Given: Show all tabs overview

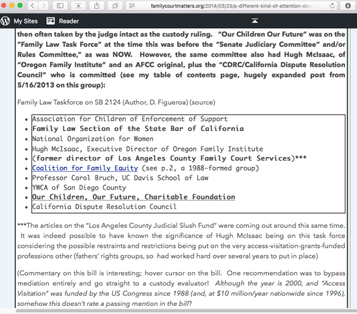Looking at the screenshot, I should click(115, 6).
